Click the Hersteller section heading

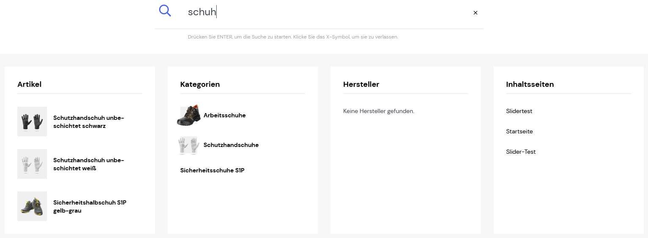pos(361,84)
